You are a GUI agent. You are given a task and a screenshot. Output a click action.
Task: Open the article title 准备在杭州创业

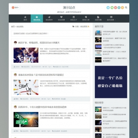coord(41,75)
